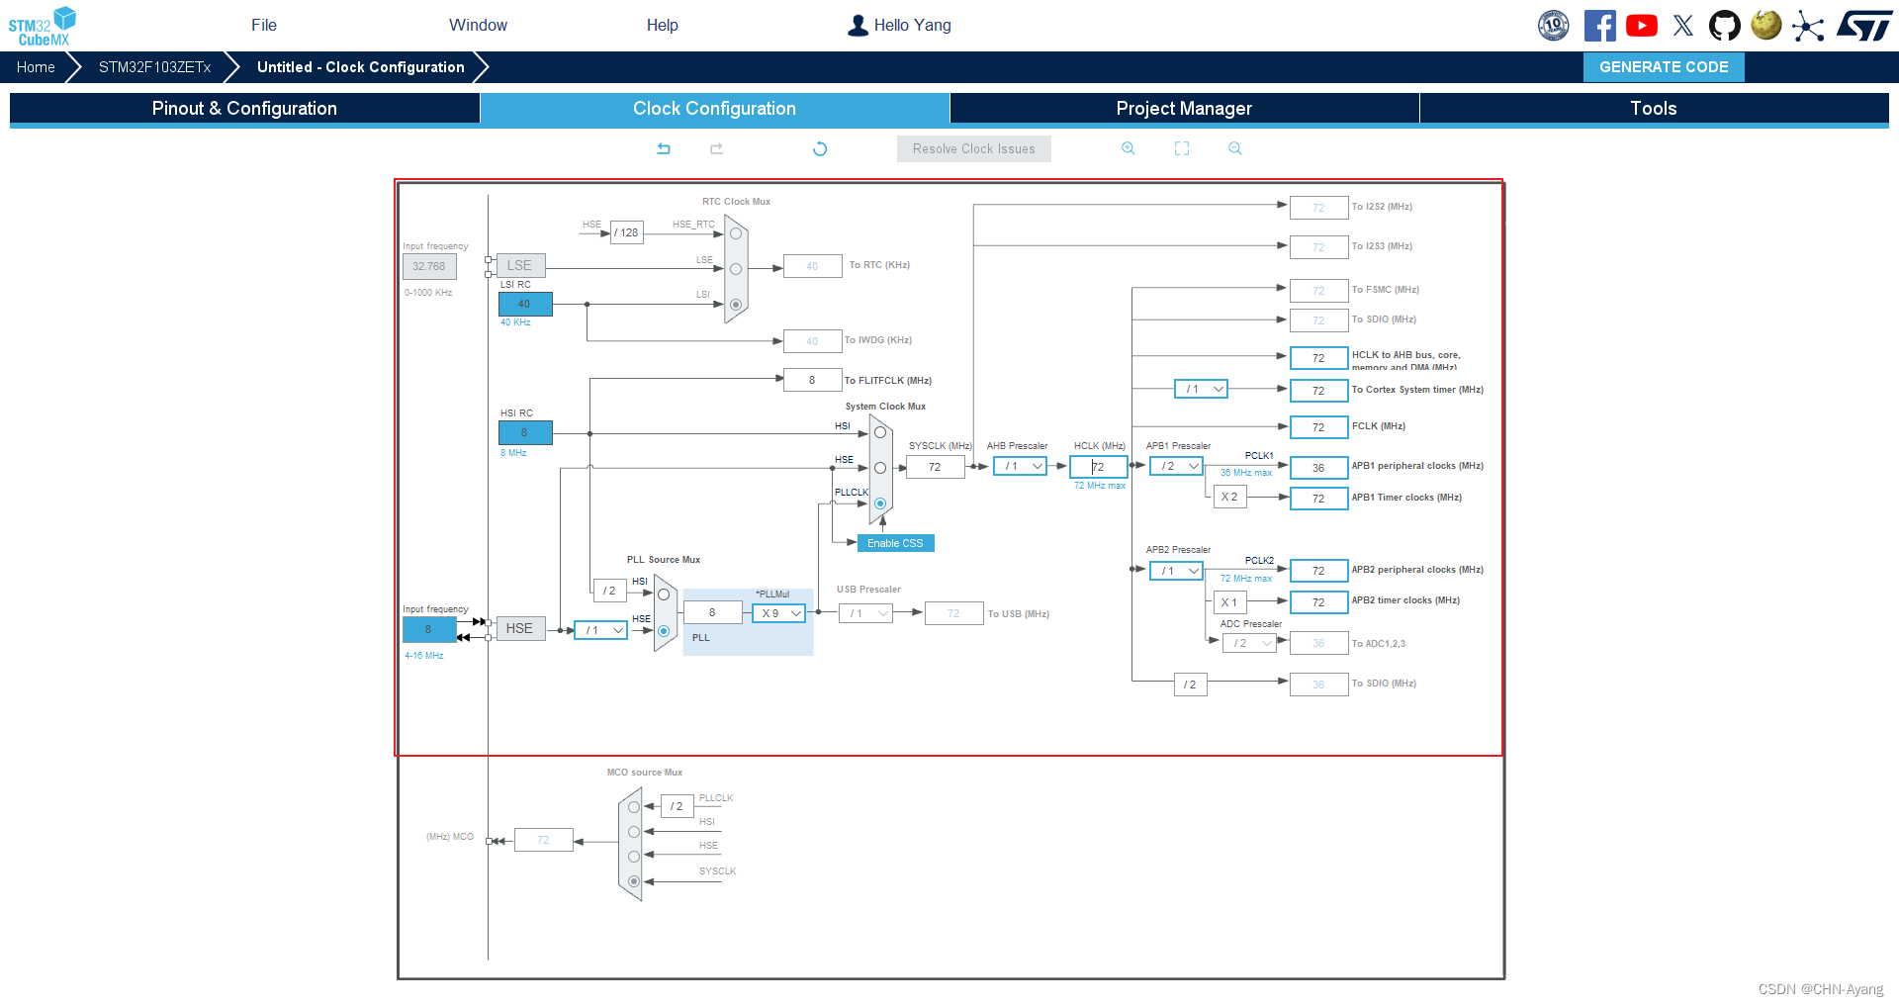
Task: Open the ST 10-year anniversary badge icon
Action: 1554,26
